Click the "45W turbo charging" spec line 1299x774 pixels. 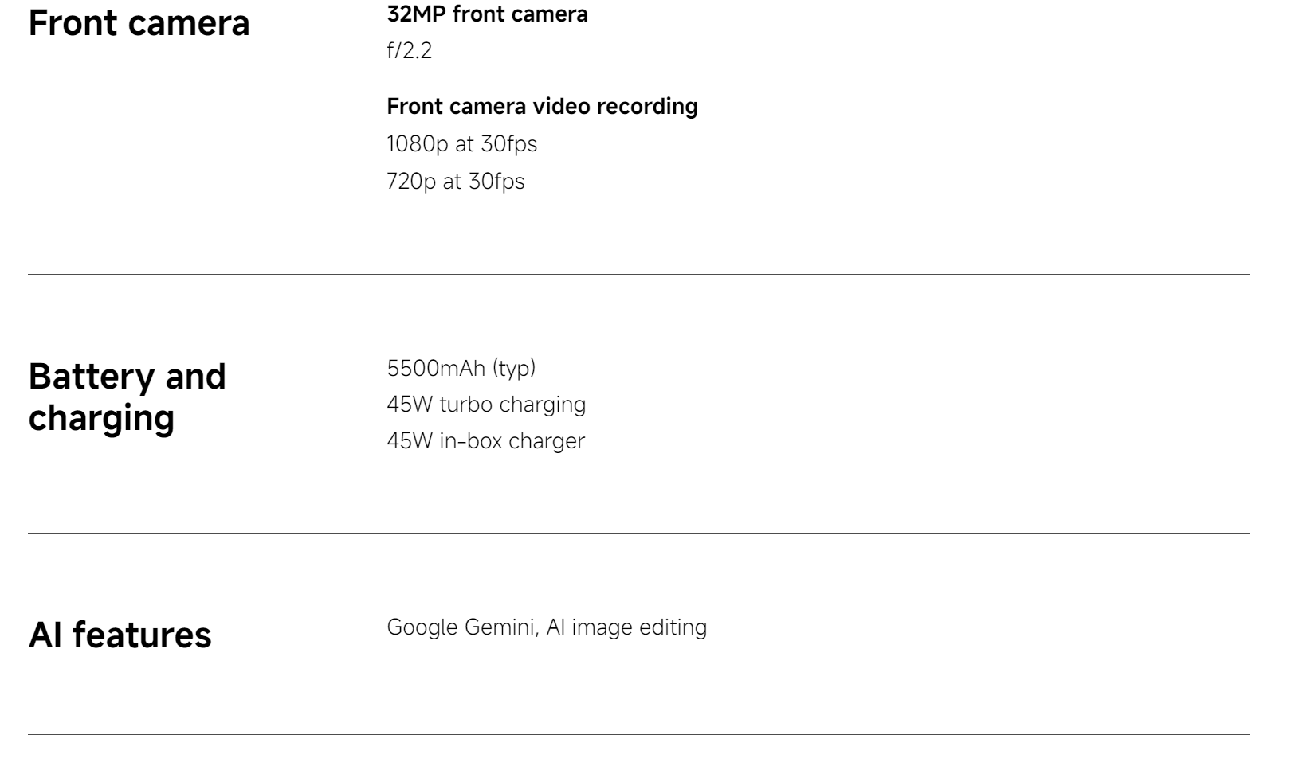pyautogui.click(x=486, y=405)
